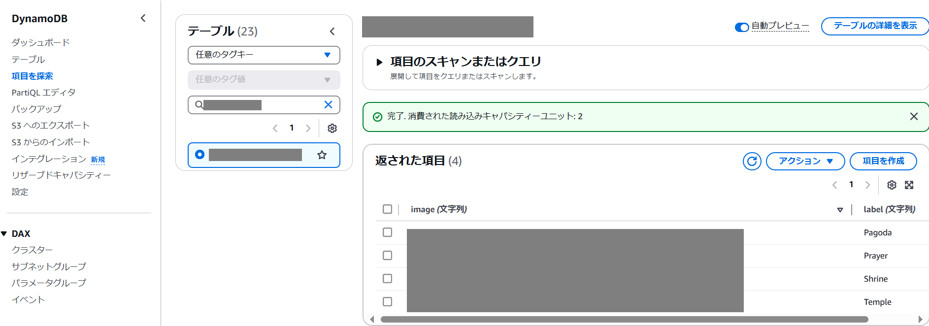929x326 pixels.
Task: Check the Pagoda row checkbox
Action: pos(388,232)
